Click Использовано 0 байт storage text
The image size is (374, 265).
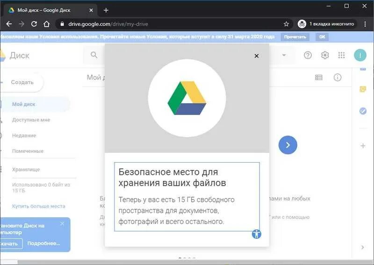[41, 187]
